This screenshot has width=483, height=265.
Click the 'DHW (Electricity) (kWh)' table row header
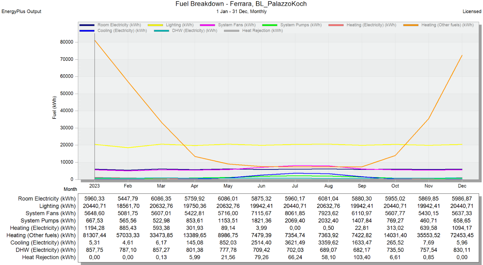[46, 250]
